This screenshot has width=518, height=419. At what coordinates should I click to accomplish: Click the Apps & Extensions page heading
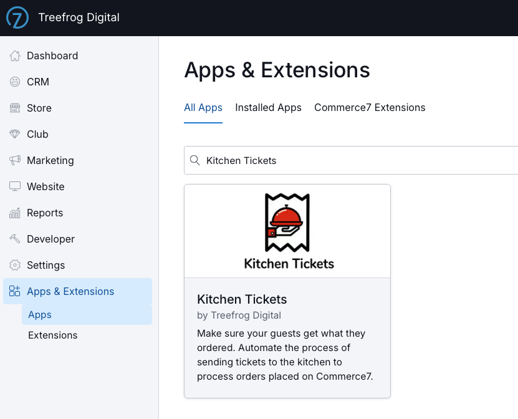pyautogui.click(x=277, y=70)
